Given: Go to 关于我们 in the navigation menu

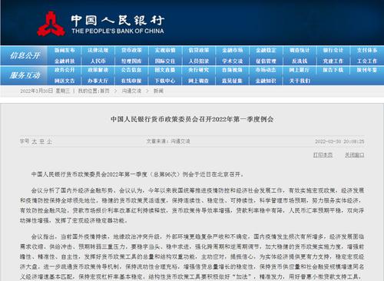Looking at the screenshot, I should pyautogui.click(x=300, y=81).
